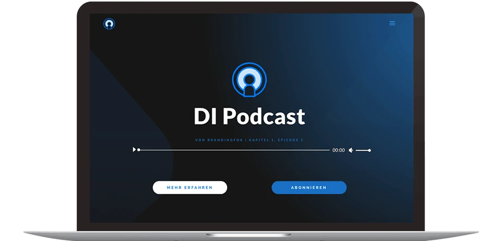Screen dimensions: 501x241
Task: Click the 'Von Brandingfox | Kapitel 1, Episode 5' subtitle
Action: pyautogui.click(x=249, y=140)
